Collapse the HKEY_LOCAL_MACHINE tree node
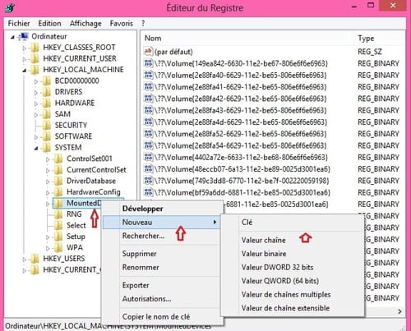The image size is (411, 331). 25,71
